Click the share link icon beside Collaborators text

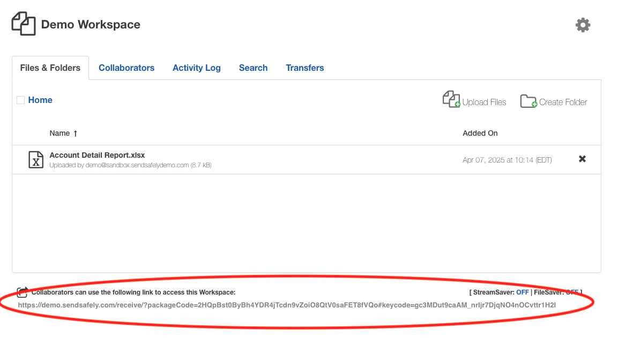pos(23,292)
